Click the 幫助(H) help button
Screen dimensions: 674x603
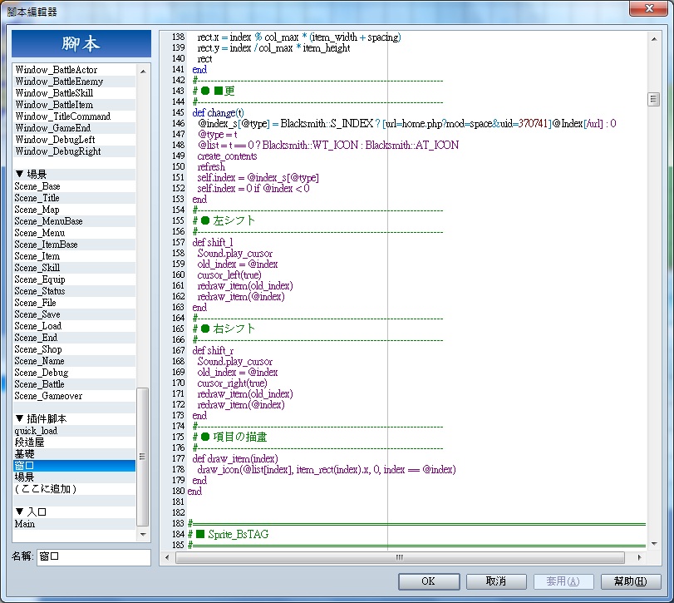[631, 581]
